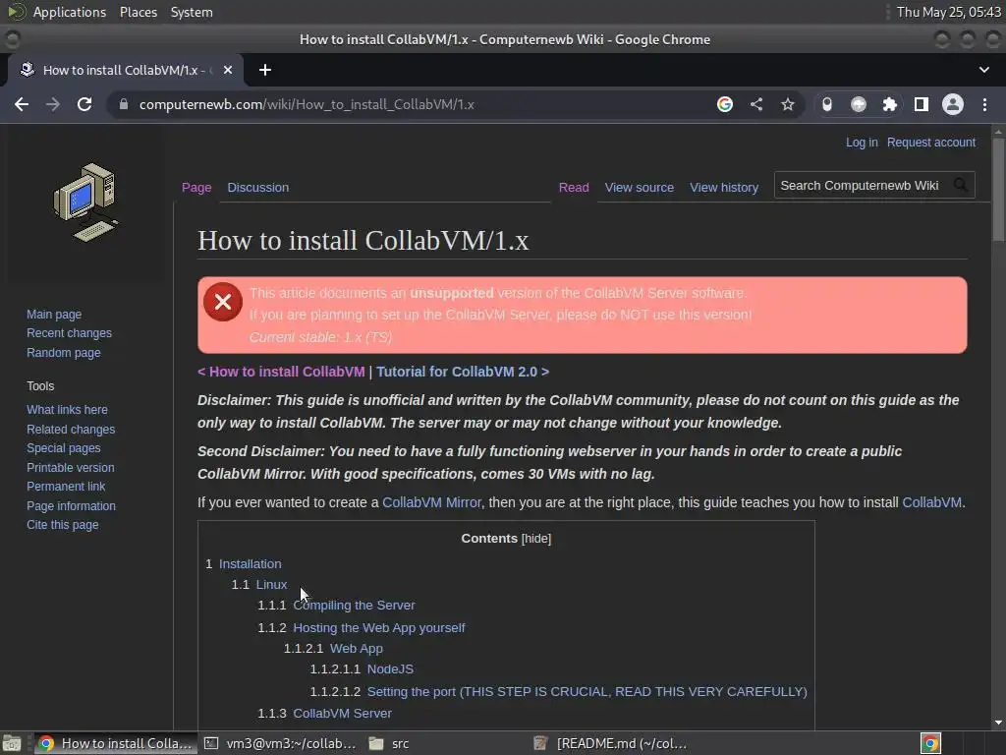This screenshot has height=755, width=1006.
Task: Switch to README.md editor taskbar window
Action: (611, 743)
